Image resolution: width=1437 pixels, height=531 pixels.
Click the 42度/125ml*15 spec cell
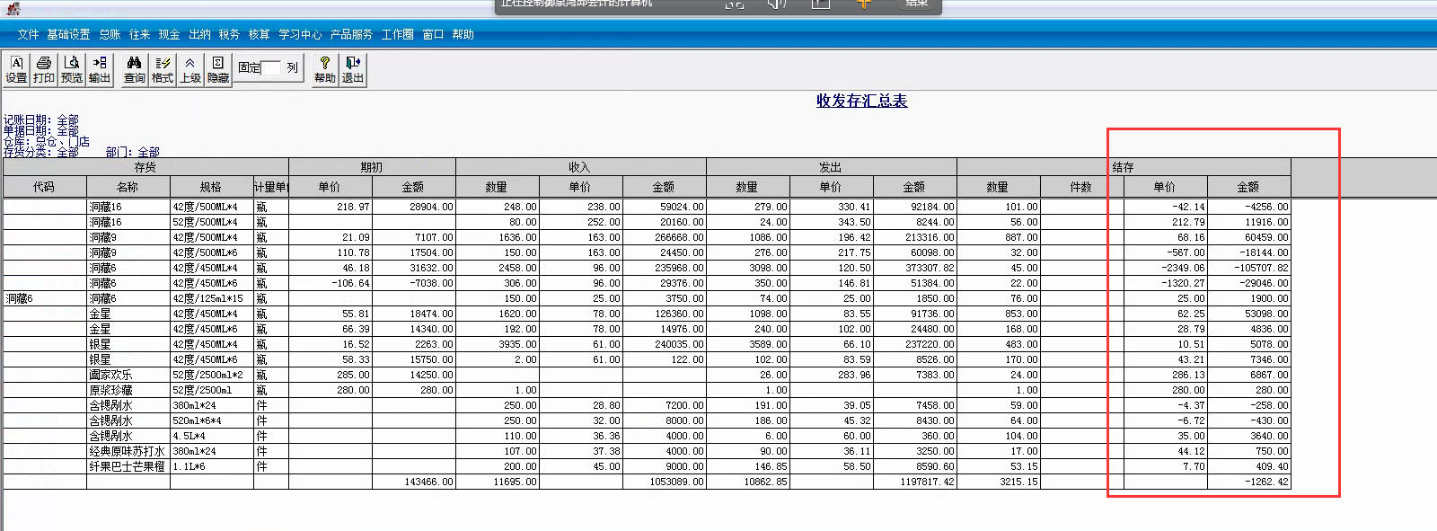click(211, 298)
